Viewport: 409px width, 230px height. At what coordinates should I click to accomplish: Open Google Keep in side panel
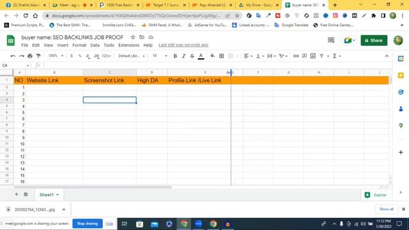pyautogui.click(x=401, y=75)
